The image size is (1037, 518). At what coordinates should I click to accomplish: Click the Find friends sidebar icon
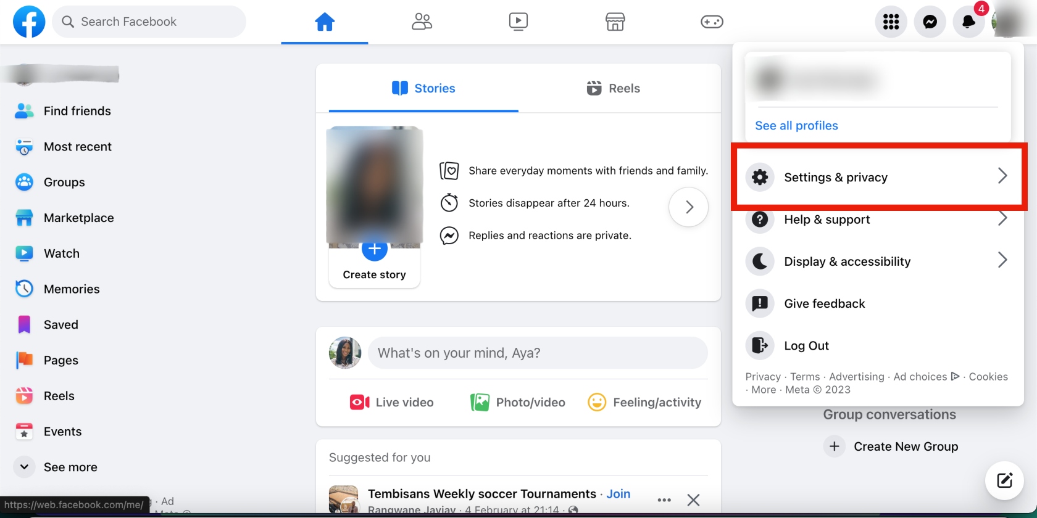click(x=24, y=111)
